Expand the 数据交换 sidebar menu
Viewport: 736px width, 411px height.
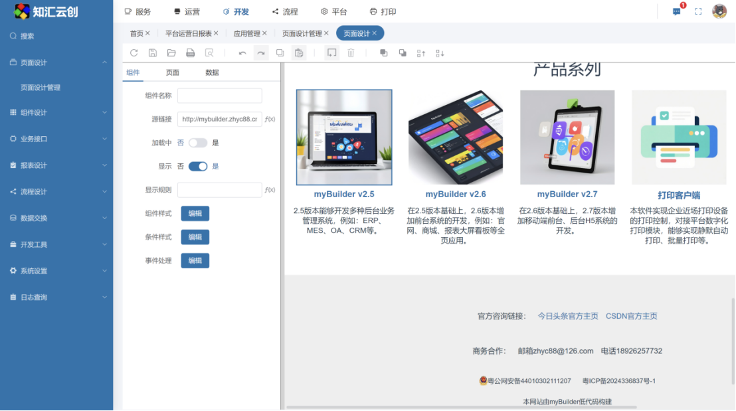click(x=56, y=218)
